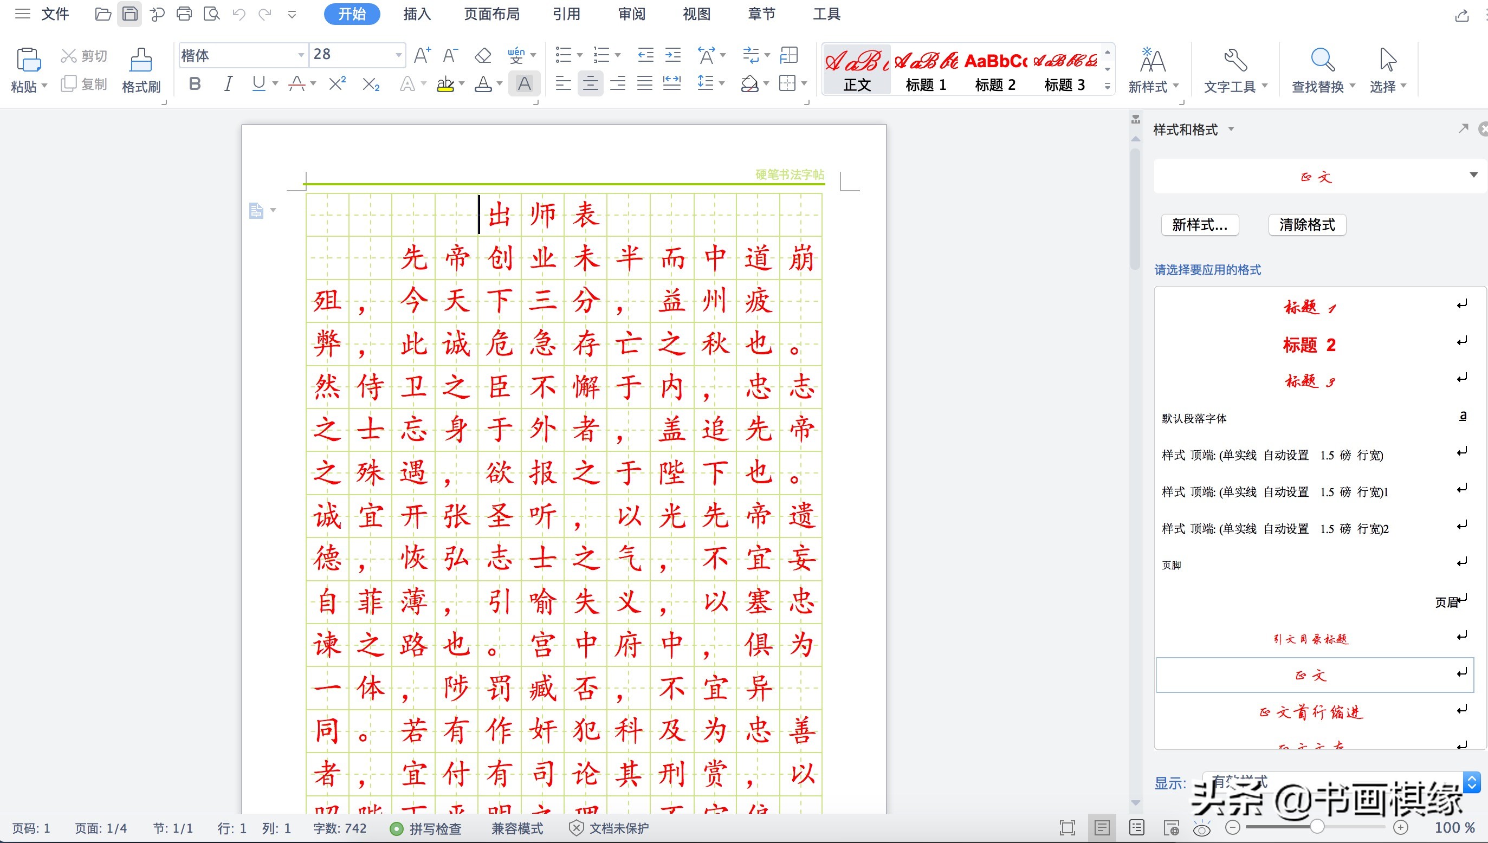Toggle eye protection mode icon
Image resolution: width=1488 pixels, height=843 pixels.
1202,829
